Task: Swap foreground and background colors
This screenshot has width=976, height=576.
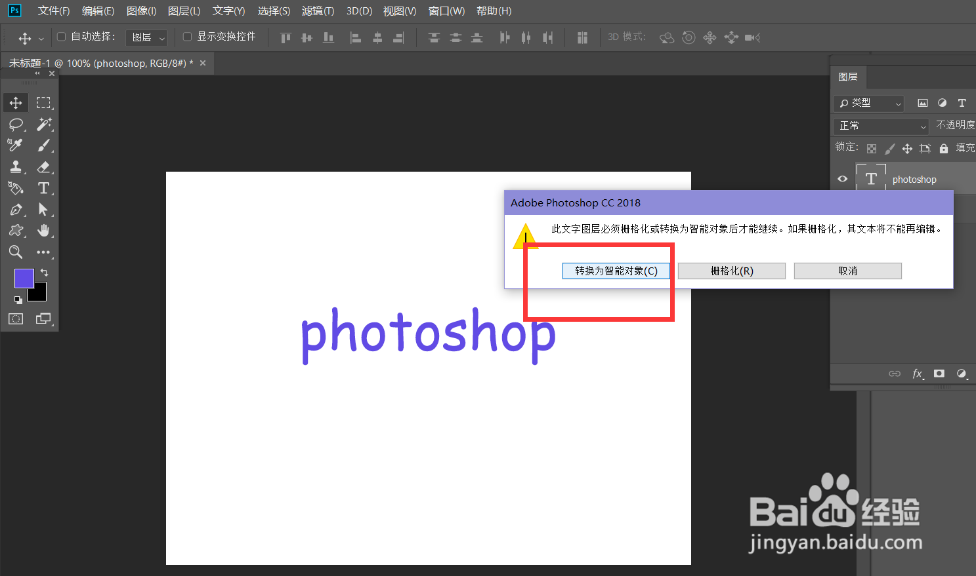Action: [44, 272]
